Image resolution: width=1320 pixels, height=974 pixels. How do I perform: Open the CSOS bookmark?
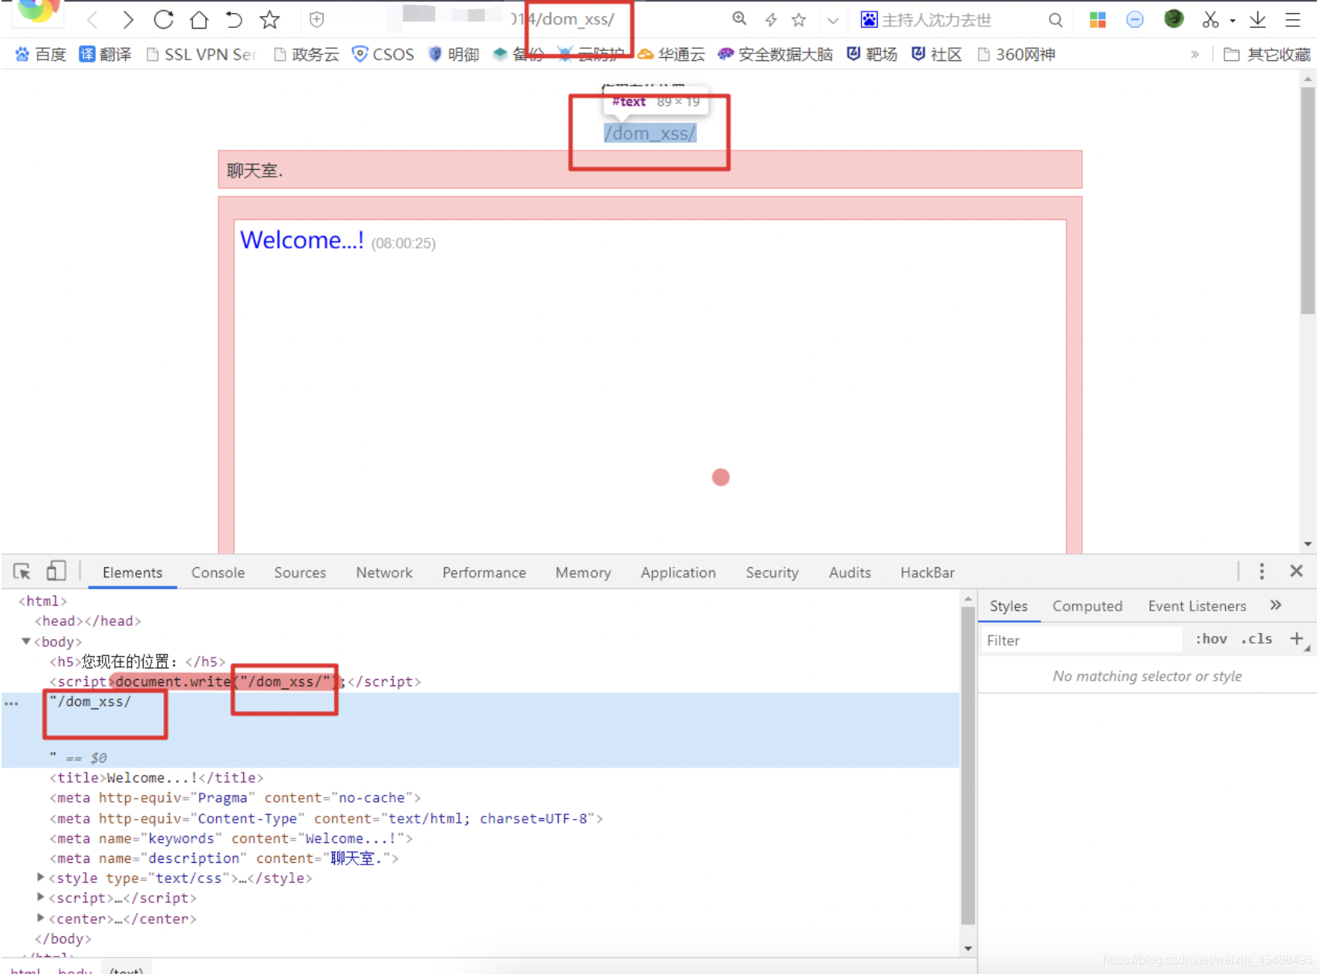(x=383, y=54)
